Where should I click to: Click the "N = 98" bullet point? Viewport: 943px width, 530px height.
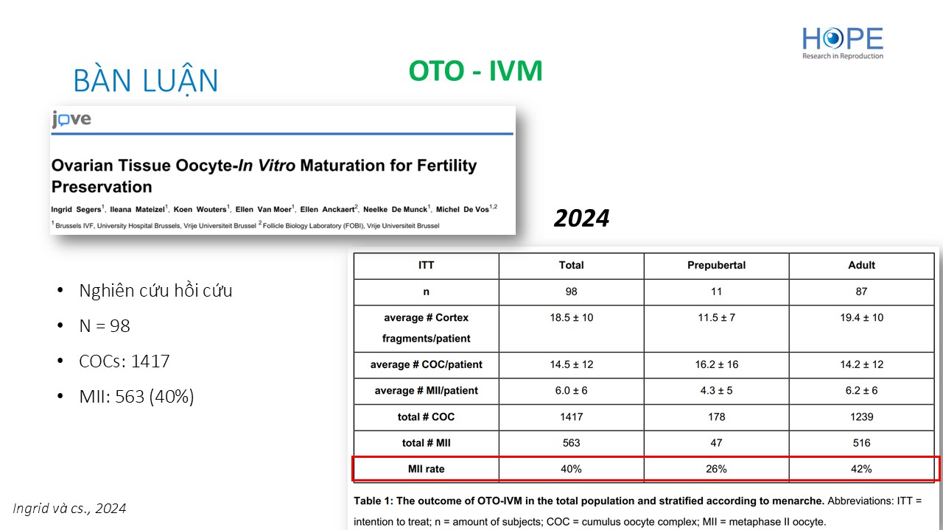point(104,325)
